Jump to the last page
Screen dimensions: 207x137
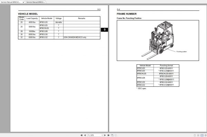[x=108, y=135]
